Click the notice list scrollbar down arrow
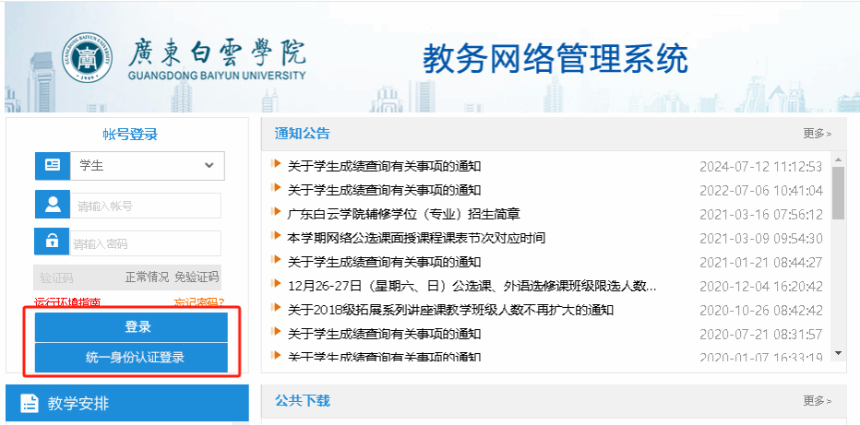This screenshot has width=860, height=425. (x=838, y=353)
